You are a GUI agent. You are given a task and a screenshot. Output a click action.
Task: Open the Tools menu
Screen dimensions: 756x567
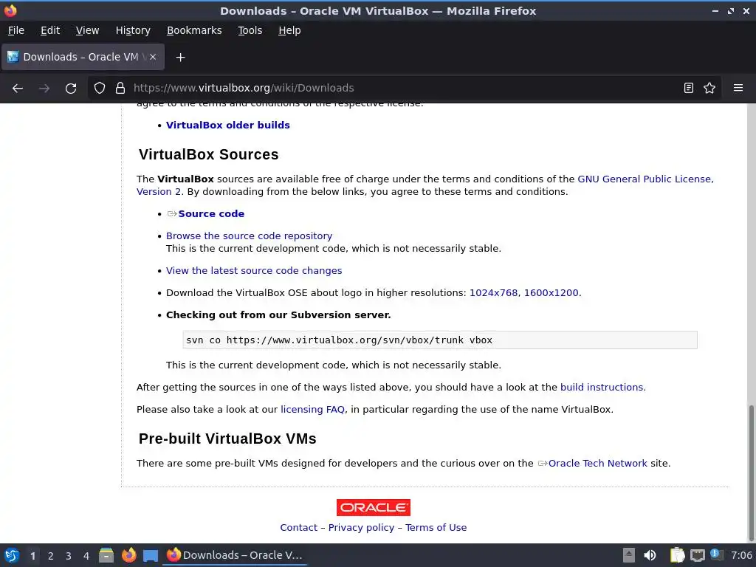250,30
